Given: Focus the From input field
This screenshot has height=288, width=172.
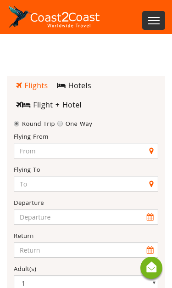Looking at the screenshot, I should click(x=86, y=151).
